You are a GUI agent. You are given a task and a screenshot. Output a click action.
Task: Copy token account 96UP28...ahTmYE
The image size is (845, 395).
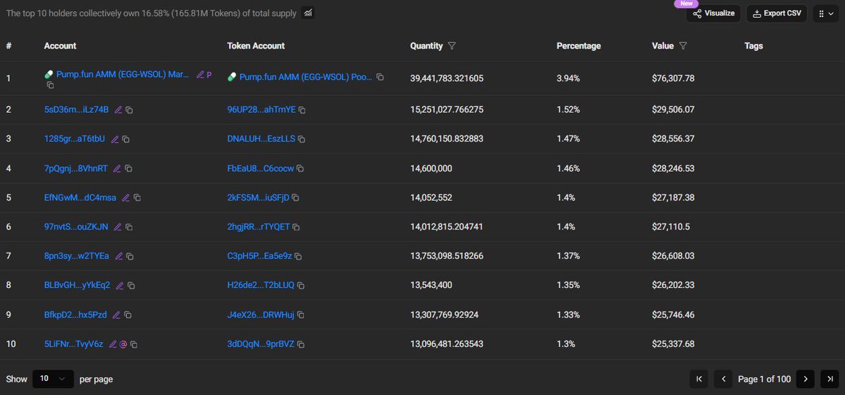point(302,110)
